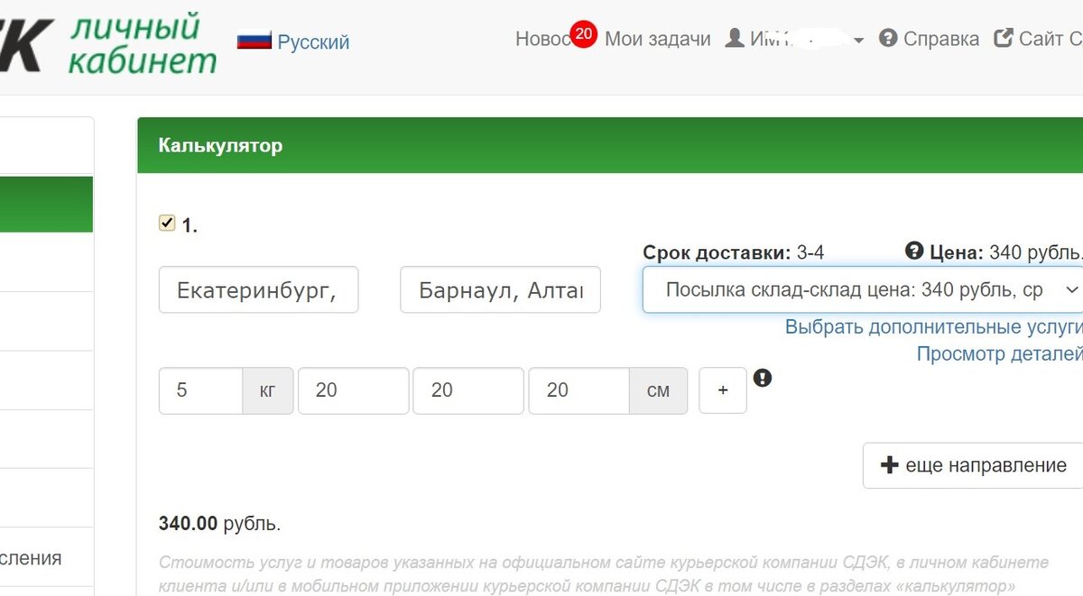
Task: Open the destination city selector Барнаул
Action: point(500,289)
